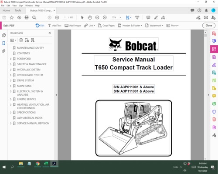The width and height of the screenshot is (218, 174).
Task: Select the highlighter pen tool
Action: coord(156,17)
